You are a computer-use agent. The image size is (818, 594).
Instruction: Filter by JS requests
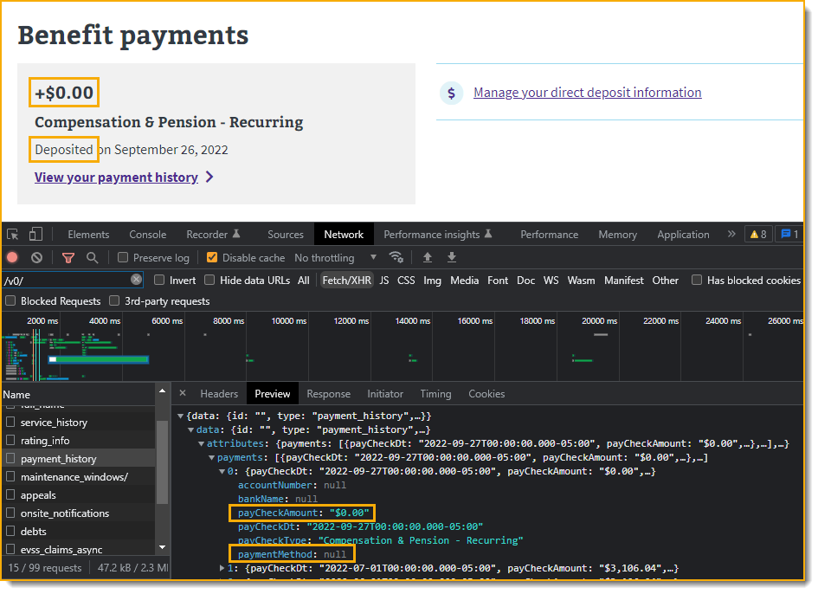tap(384, 281)
